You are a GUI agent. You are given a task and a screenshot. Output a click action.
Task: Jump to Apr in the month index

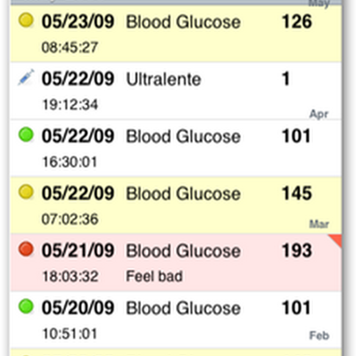[x=319, y=114]
